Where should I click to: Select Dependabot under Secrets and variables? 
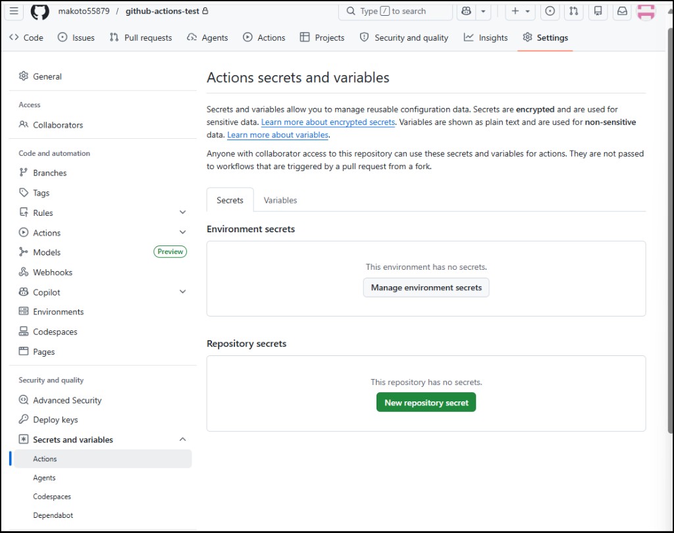pos(53,515)
